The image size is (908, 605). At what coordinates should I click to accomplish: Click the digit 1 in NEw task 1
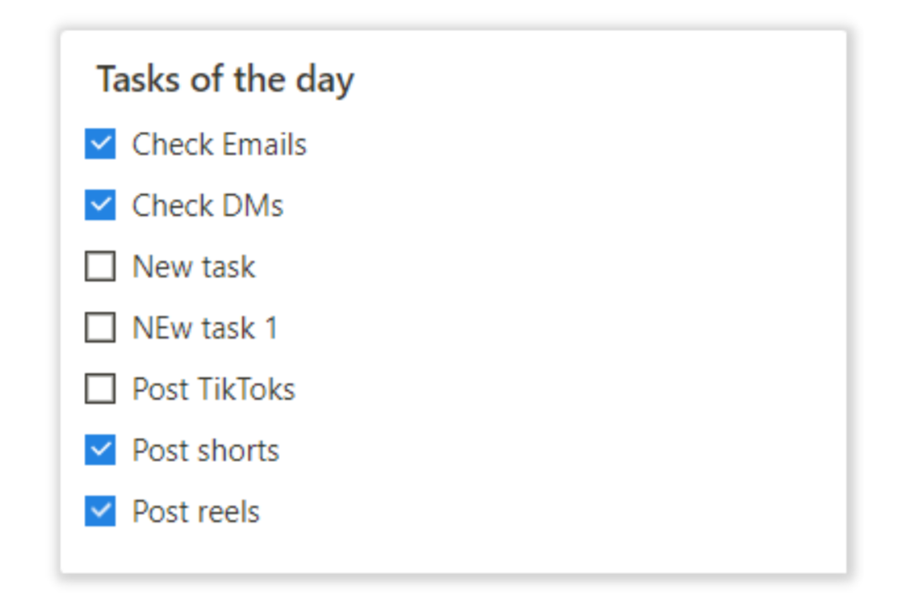point(272,329)
